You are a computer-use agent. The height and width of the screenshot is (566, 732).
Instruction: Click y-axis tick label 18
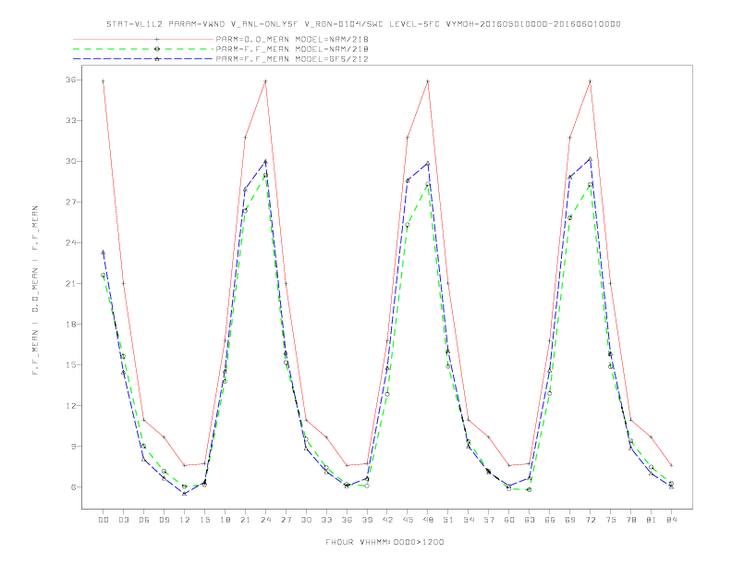coord(71,324)
